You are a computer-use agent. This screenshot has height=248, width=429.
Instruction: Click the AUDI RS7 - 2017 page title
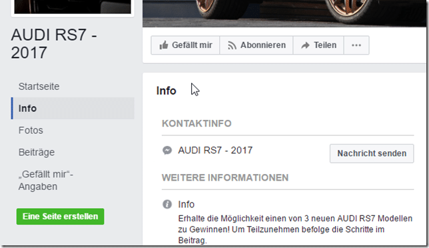pyautogui.click(x=54, y=44)
